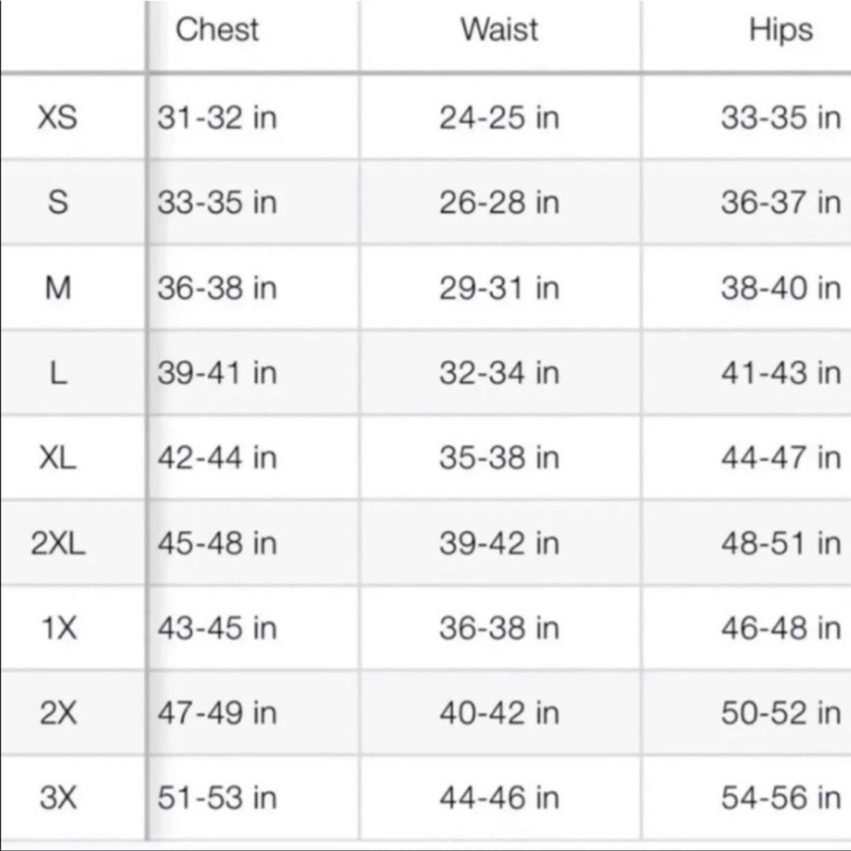Click the 51-53 in chest cell
The width and height of the screenshot is (851, 851).
pyautogui.click(x=217, y=798)
